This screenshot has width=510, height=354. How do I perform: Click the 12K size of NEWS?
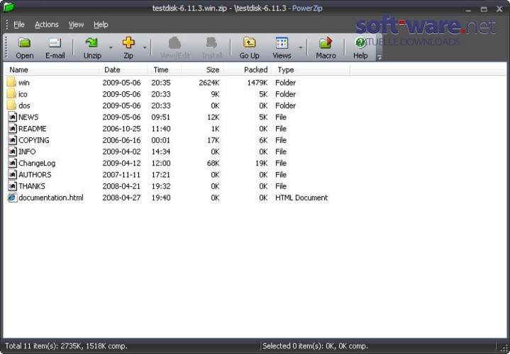point(213,117)
